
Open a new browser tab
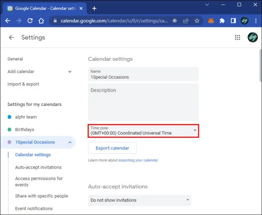pyautogui.click(x=94, y=8)
